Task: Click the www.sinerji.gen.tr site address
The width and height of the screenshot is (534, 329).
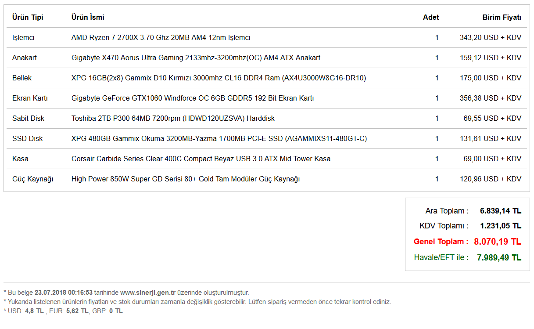Action: click(148, 293)
